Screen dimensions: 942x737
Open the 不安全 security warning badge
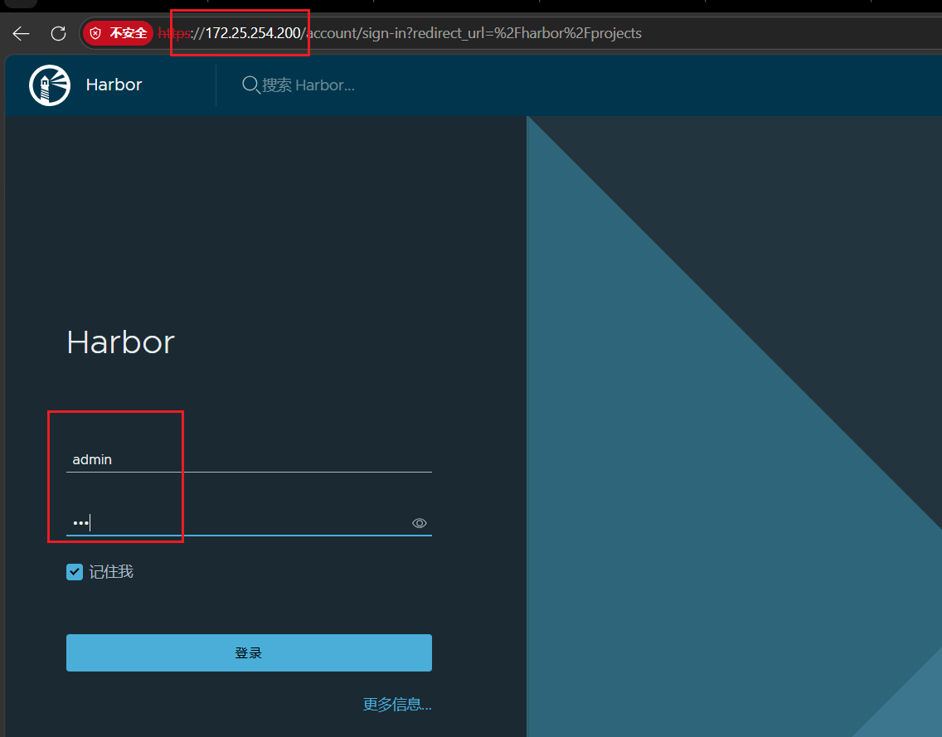tap(119, 33)
